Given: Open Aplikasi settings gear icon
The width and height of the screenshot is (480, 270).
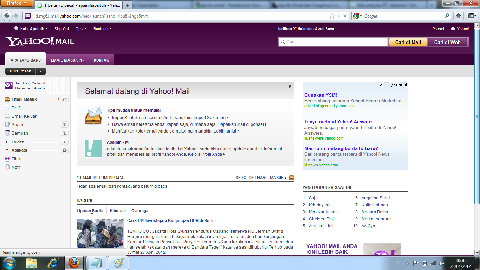Looking at the screenshot, I should click(65, 150).
